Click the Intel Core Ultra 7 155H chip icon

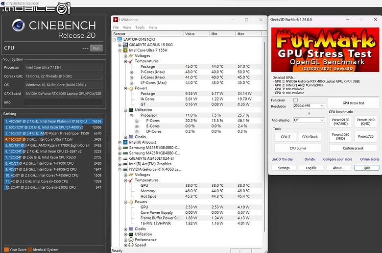(x=125, y=51)
